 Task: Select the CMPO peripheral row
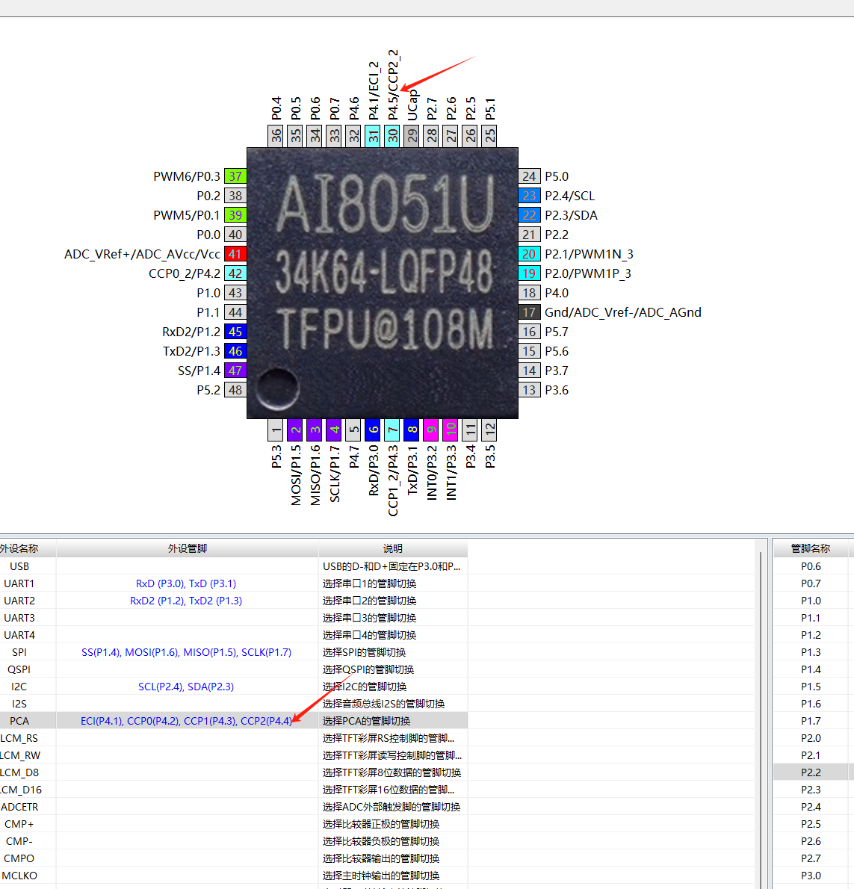pos(234,858)
